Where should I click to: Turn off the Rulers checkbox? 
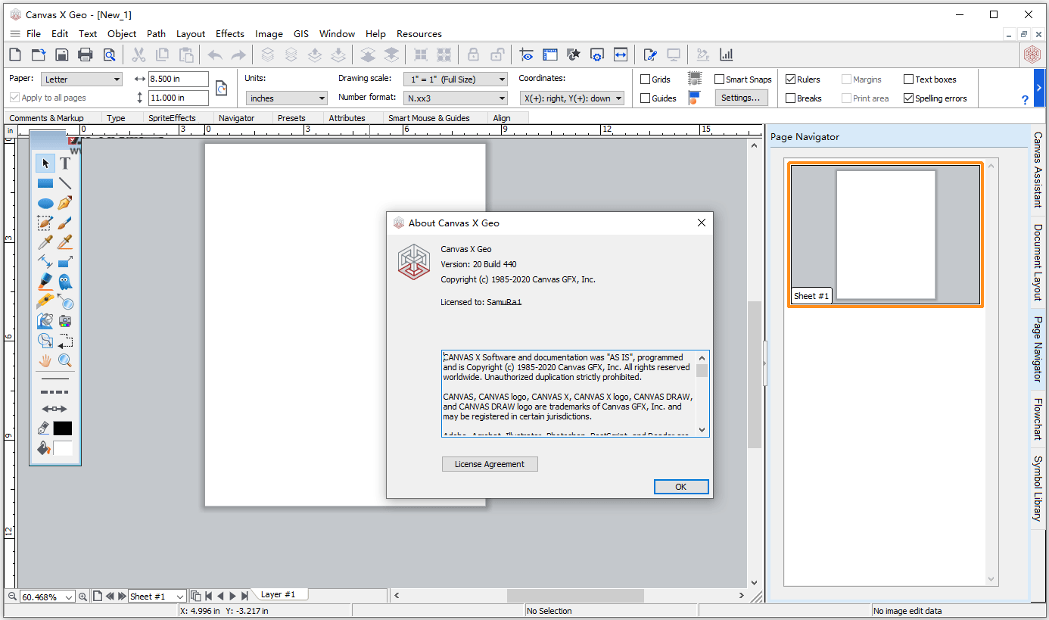coord(790,79)
